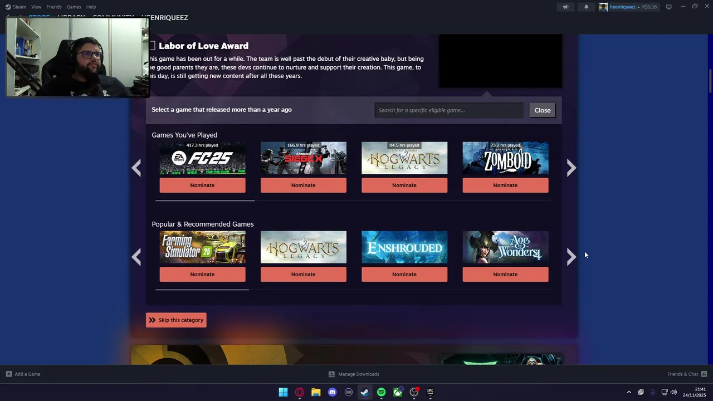Open the Help menu
713x401 pixels.
[91, 7]
